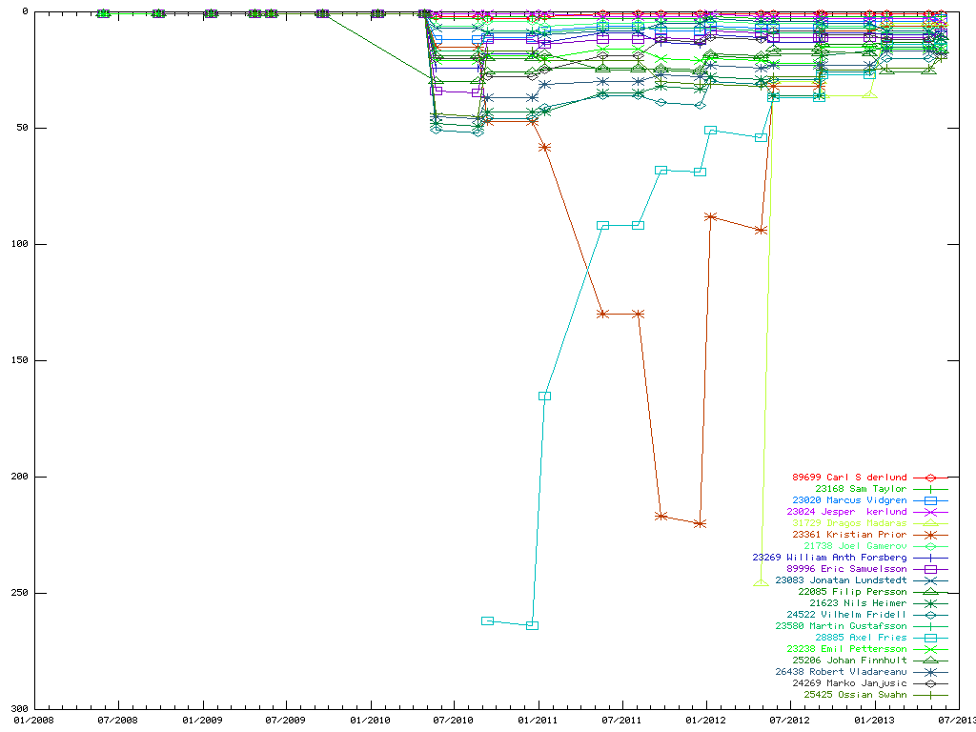Click the magenta cross marker beside Jesper Åkerlund
The height and width of the screenshot is (732, 976).
930,512
